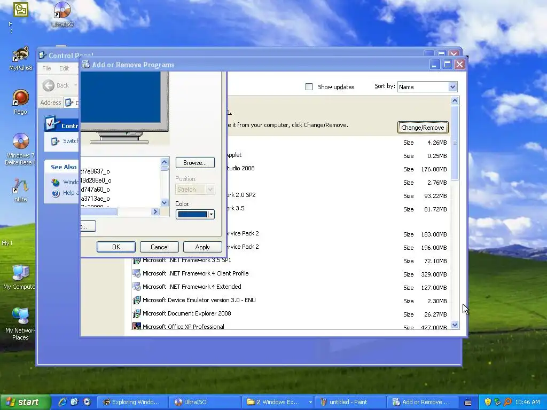Enable the Show updates checkbox
547x410 pixels.
(x=309, y=87)
